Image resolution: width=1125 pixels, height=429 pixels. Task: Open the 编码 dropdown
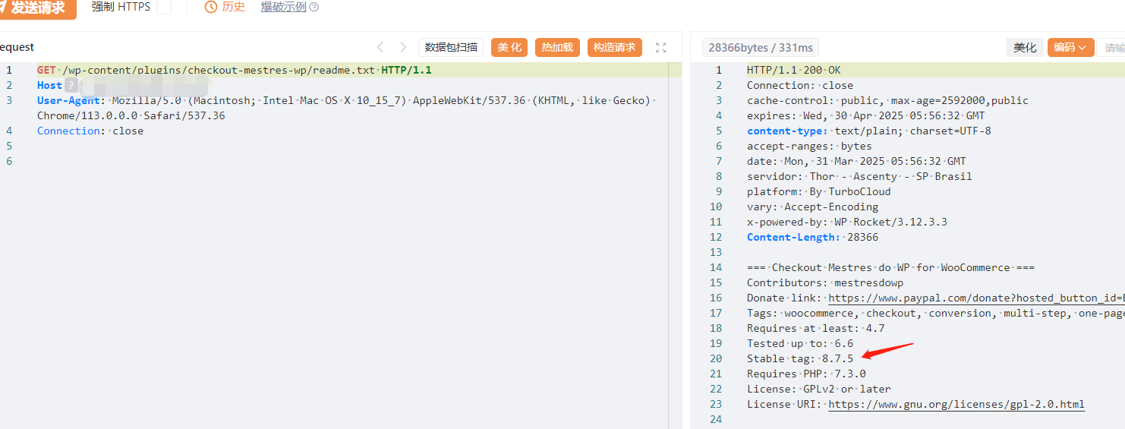[x=1070, y=48]
